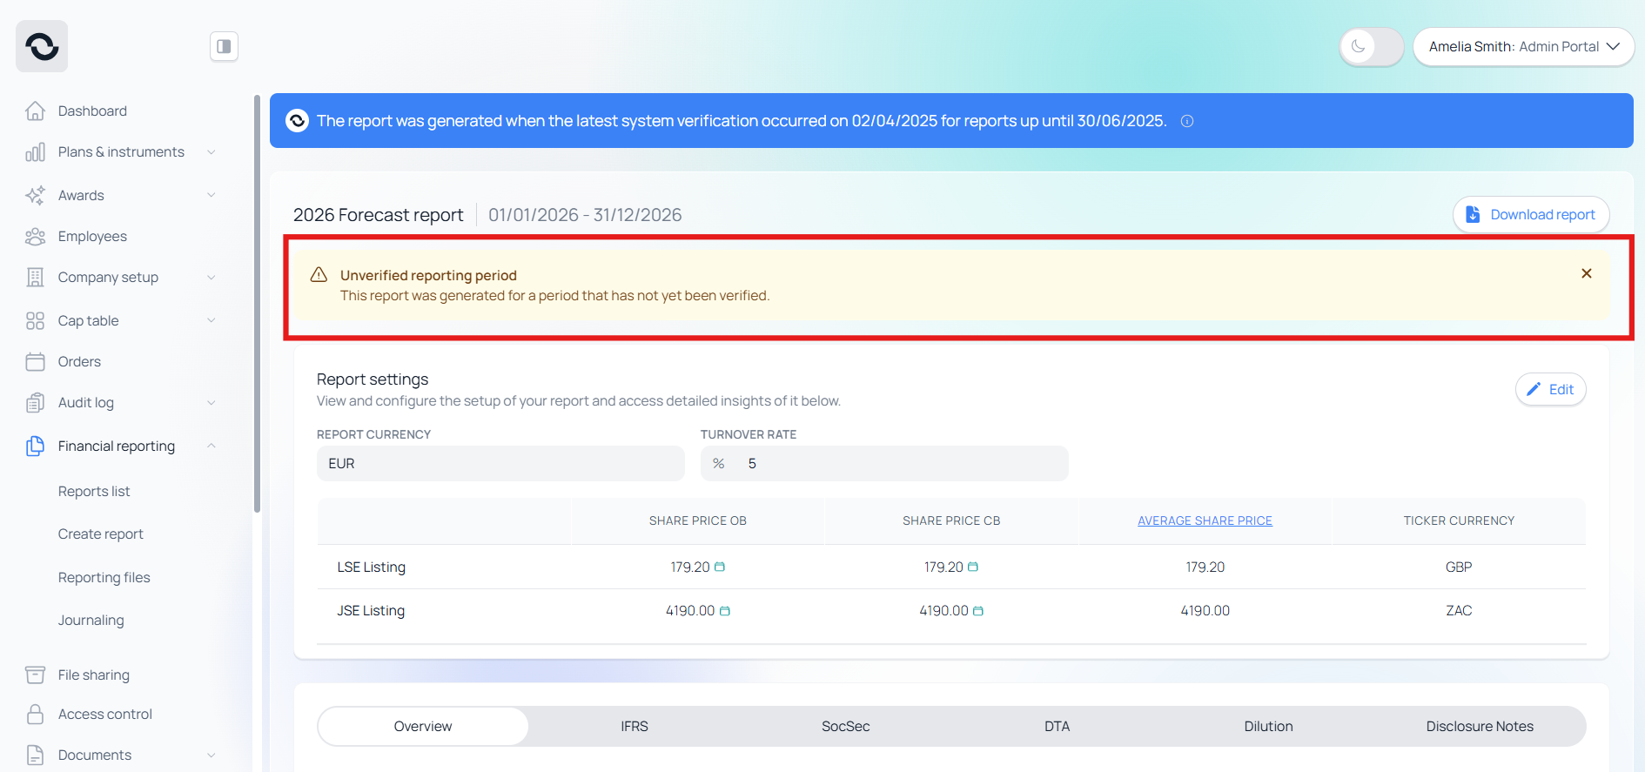Click the Turnover rate input field

(884, 463)
